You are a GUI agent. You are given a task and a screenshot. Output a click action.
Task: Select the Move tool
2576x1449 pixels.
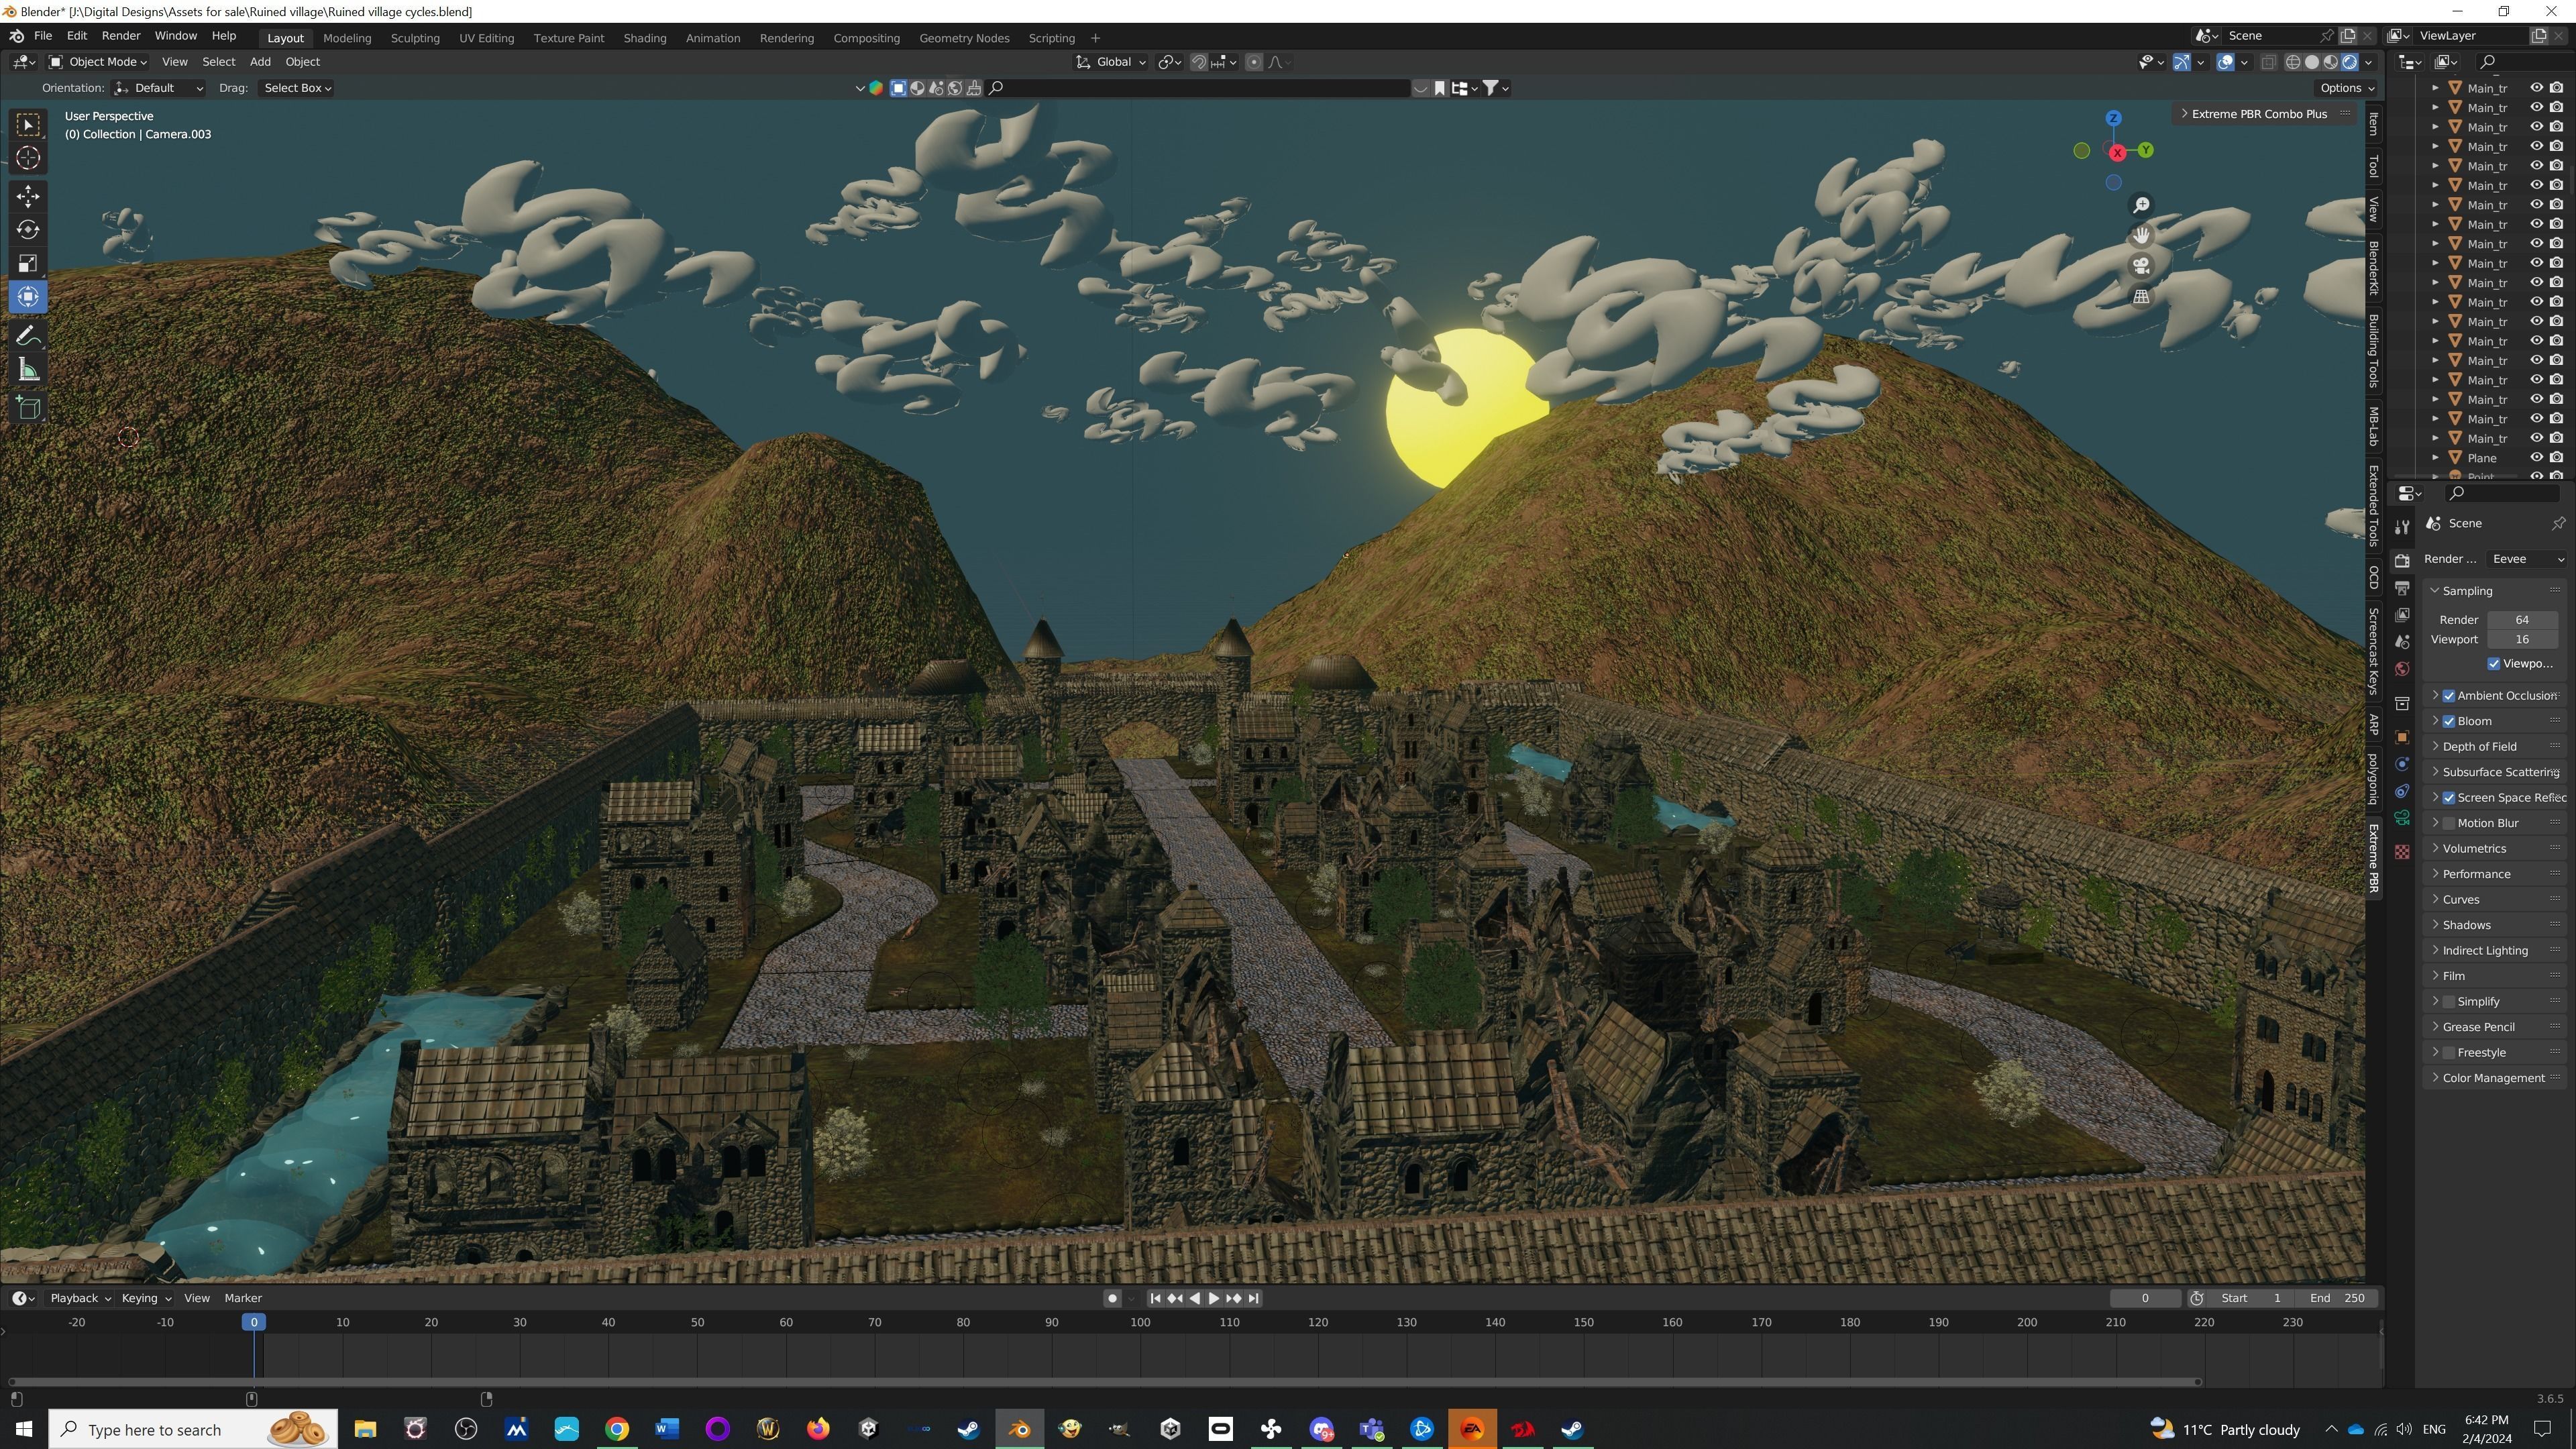(28, 196)
